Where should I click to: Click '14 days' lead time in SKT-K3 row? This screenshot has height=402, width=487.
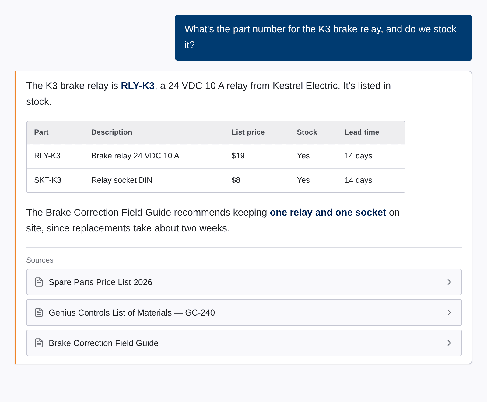coord(358,180)
